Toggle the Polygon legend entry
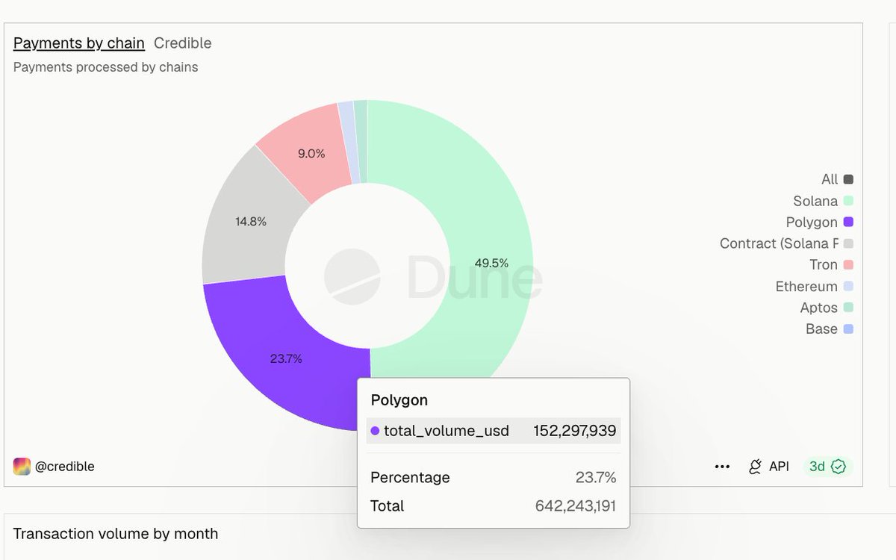 tap(819, 223)
